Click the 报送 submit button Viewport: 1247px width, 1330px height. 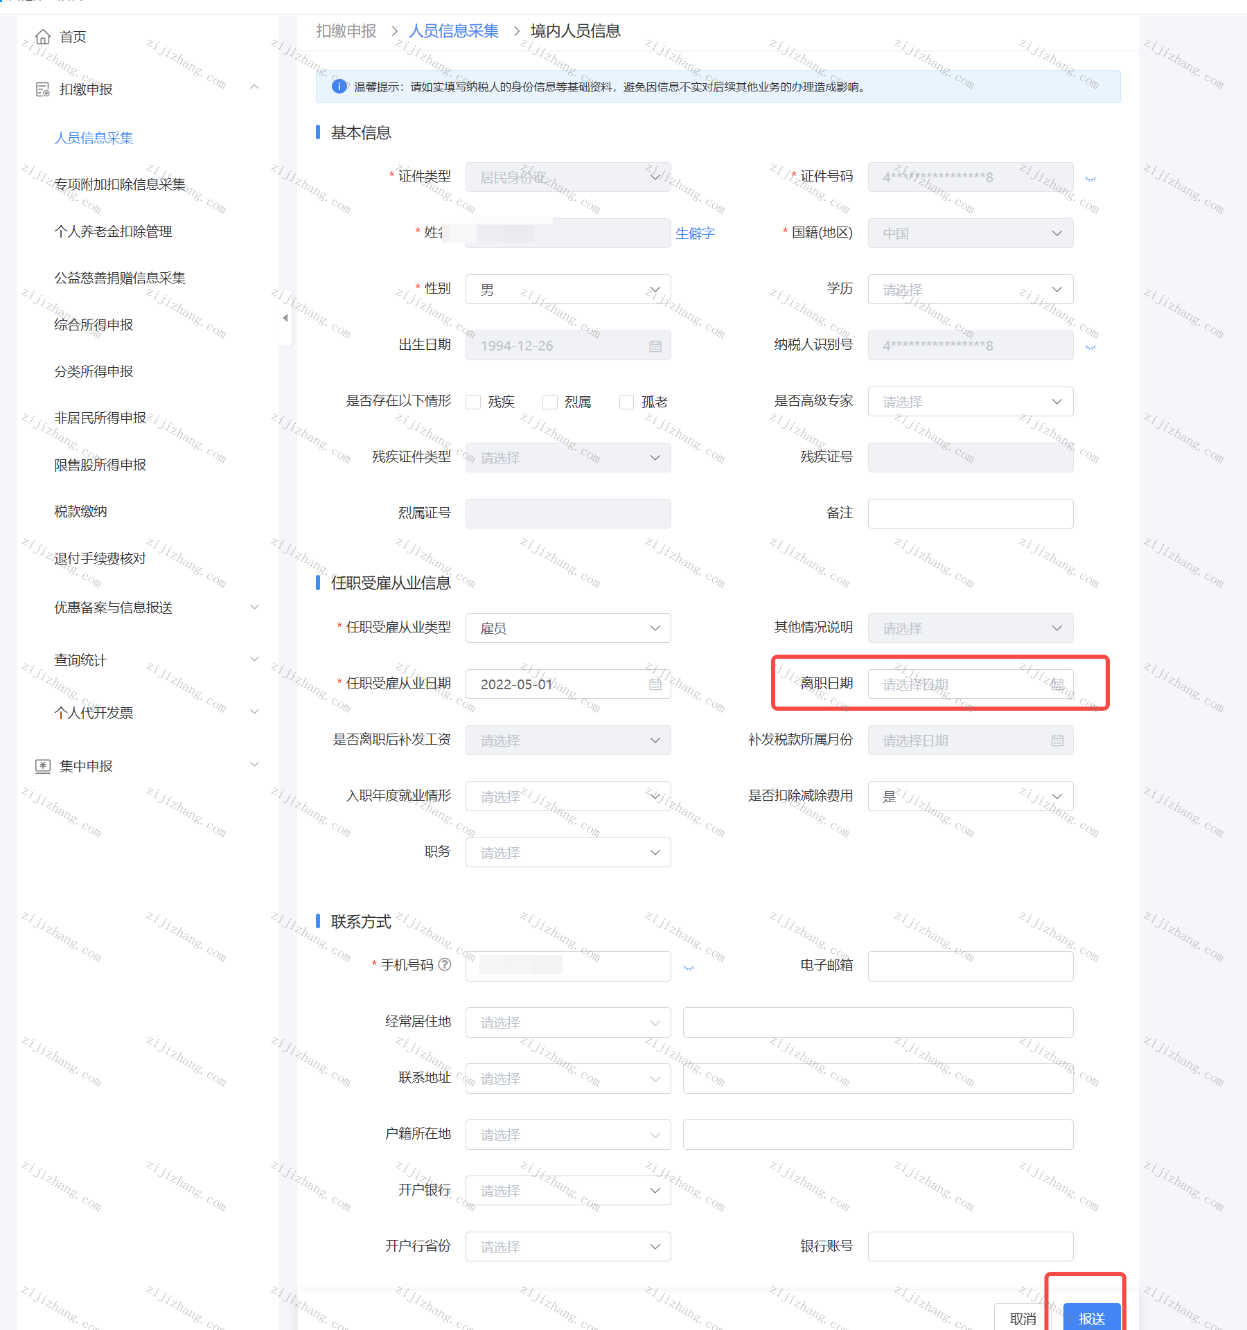point(1092,1318)
